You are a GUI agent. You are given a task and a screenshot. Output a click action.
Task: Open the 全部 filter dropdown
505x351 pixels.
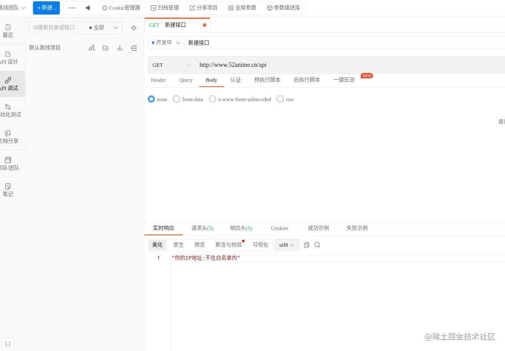click(103, 28)
